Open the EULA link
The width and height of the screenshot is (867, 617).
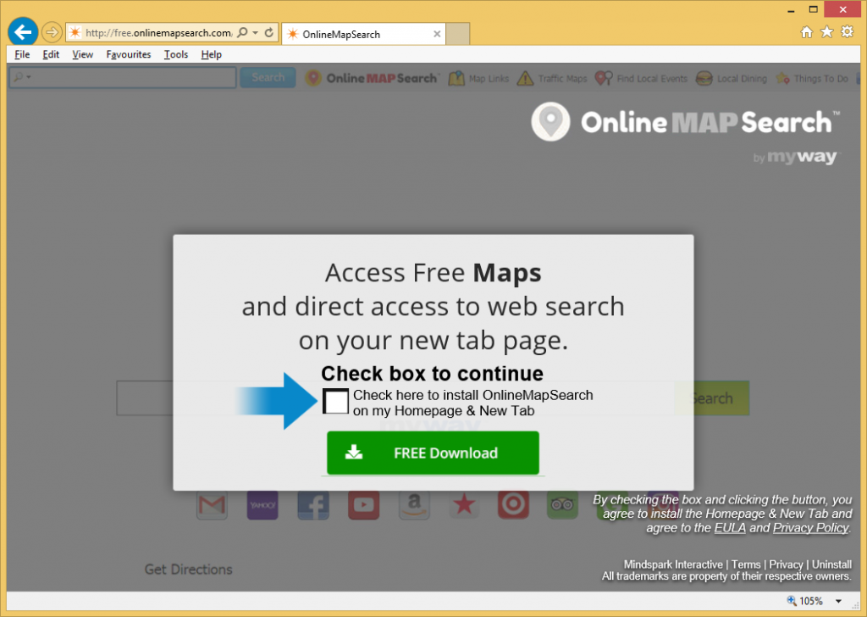(x=729, y=528)
